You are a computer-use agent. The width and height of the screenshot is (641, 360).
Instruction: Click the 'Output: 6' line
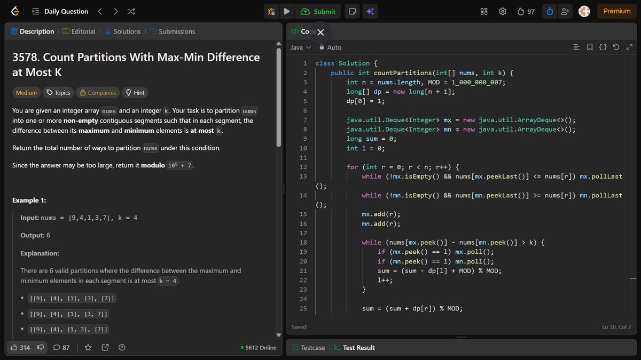pos(35,235)
